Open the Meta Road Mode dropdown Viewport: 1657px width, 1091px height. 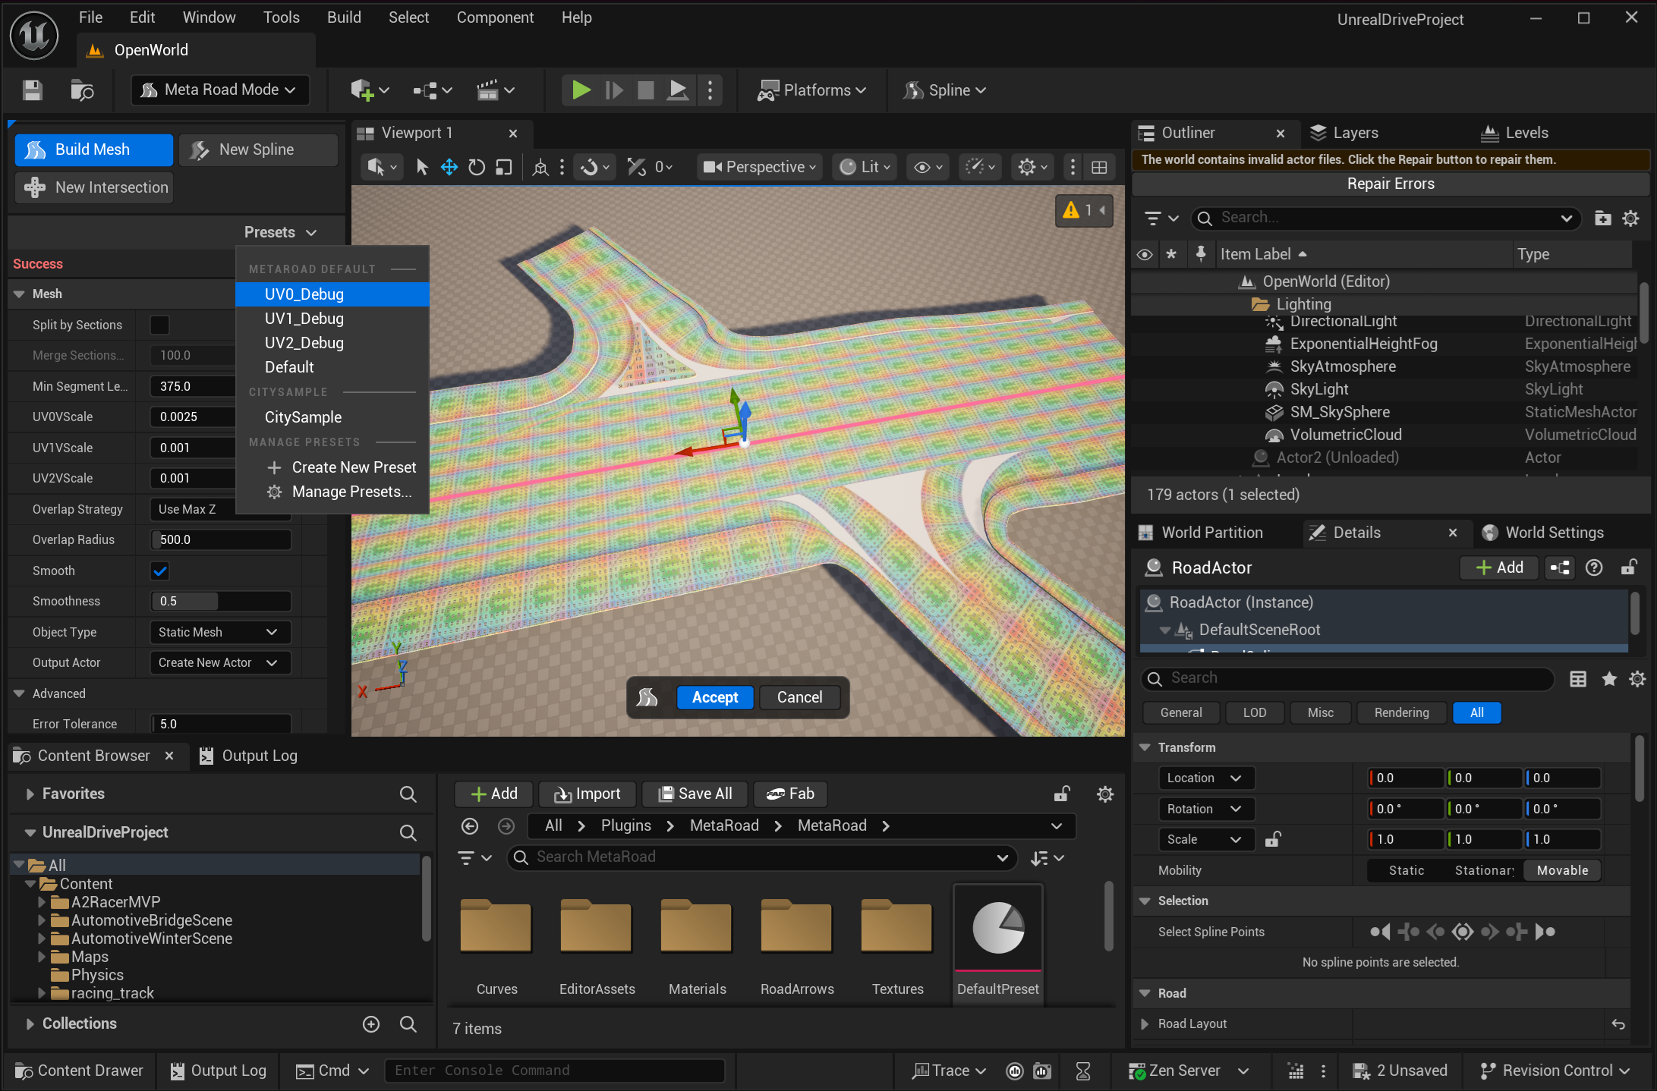(221, 90)
